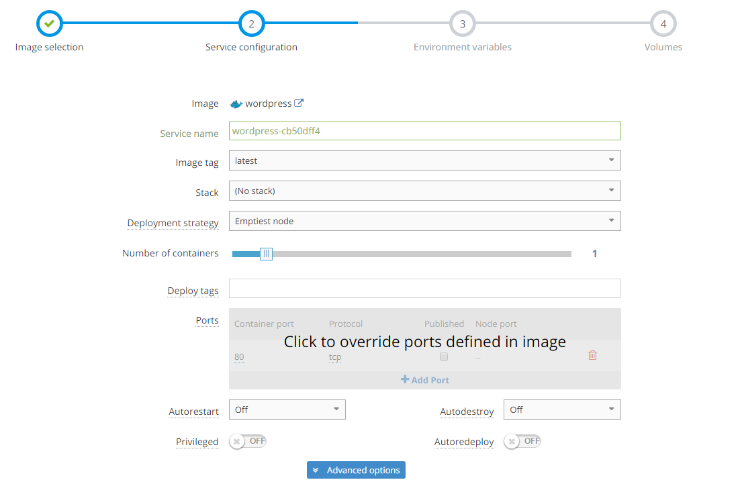Viewport: 742px width, 480px height.
Task: Expand Advanced options
Action: coord(356,470)
